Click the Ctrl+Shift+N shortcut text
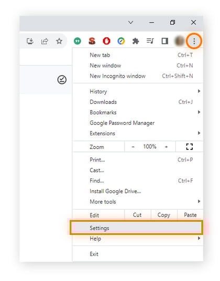Screen dimensions: 220x281 [x=178, y=76]
